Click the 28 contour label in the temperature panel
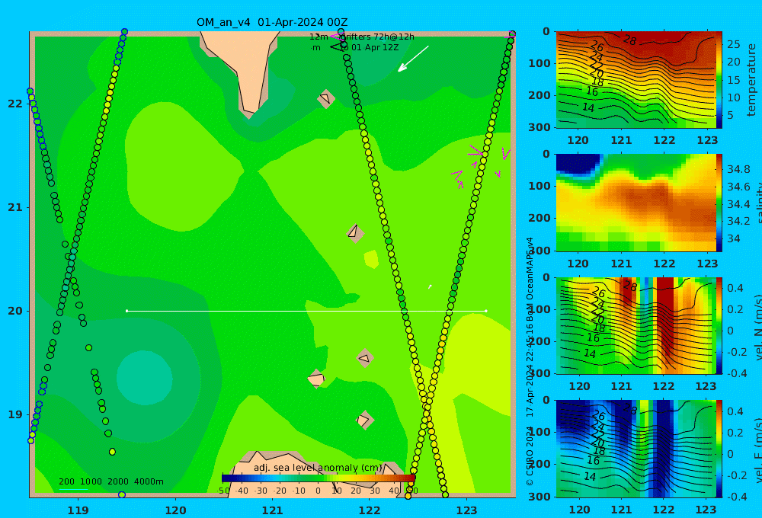762x518 pixels. 629,40
